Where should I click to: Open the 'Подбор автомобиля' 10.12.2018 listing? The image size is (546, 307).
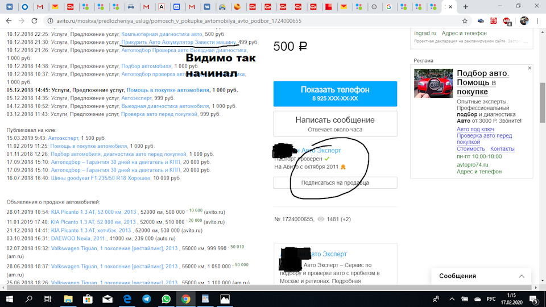click(146, 66)
